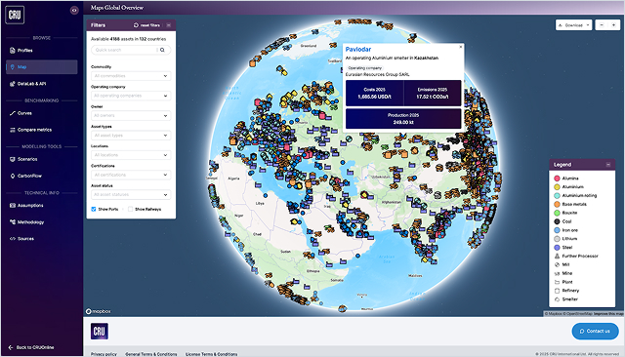Click the Assumptions icon
The width and height of the screenshot is (625, 357).
13,206
